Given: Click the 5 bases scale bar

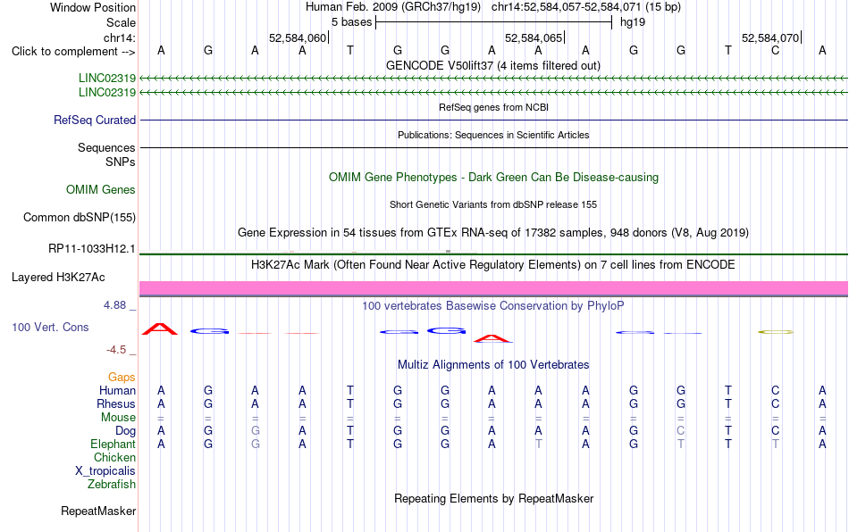Looking at the screenshot, I should pyautogui.click(x=494, y=22).
